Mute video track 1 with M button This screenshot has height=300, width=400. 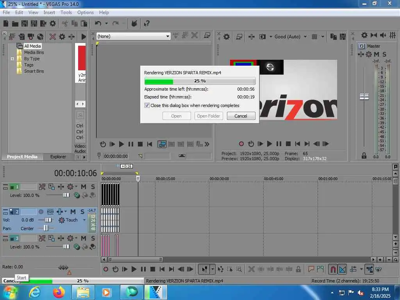[84, 187]
